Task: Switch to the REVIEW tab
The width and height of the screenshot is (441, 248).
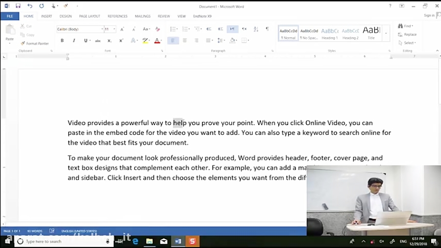Action: click(164, 16)
